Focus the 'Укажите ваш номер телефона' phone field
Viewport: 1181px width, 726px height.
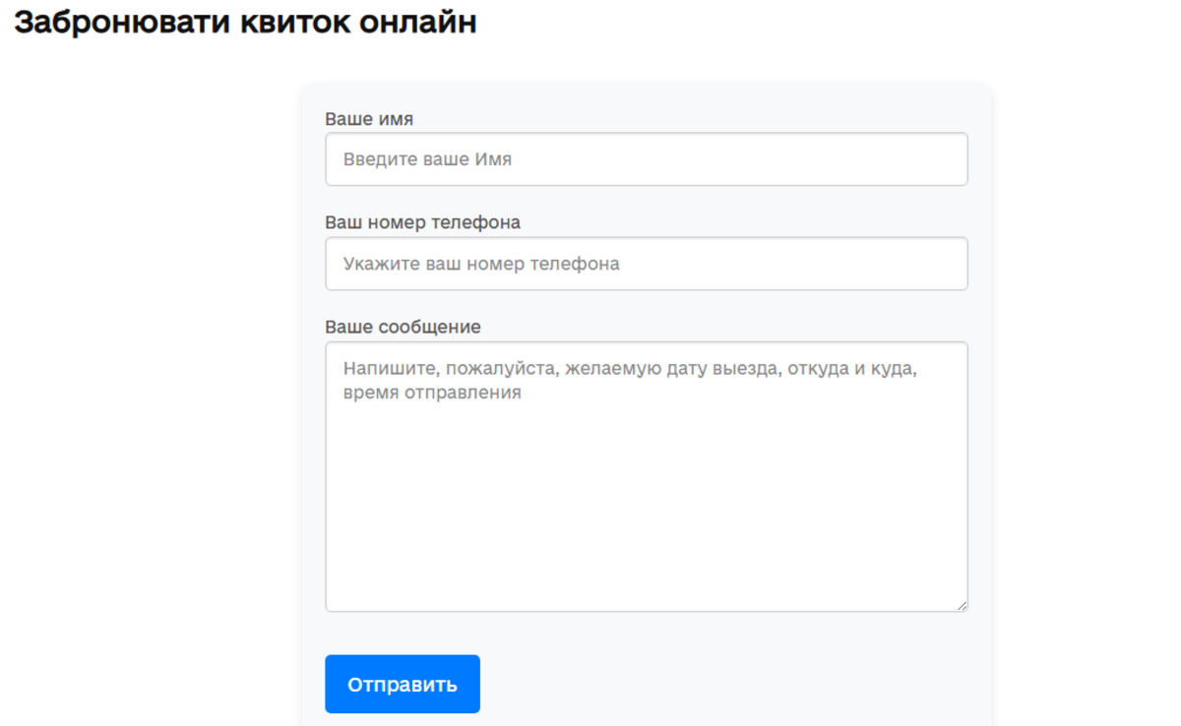click(x=646, y=264)
